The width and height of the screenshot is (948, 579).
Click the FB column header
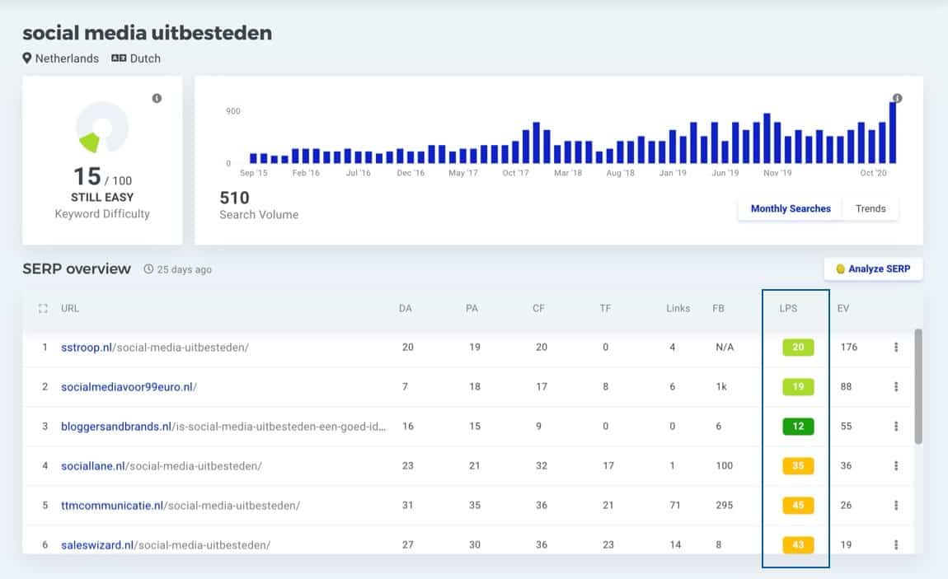pyautogui.click(x=718, y=309)
